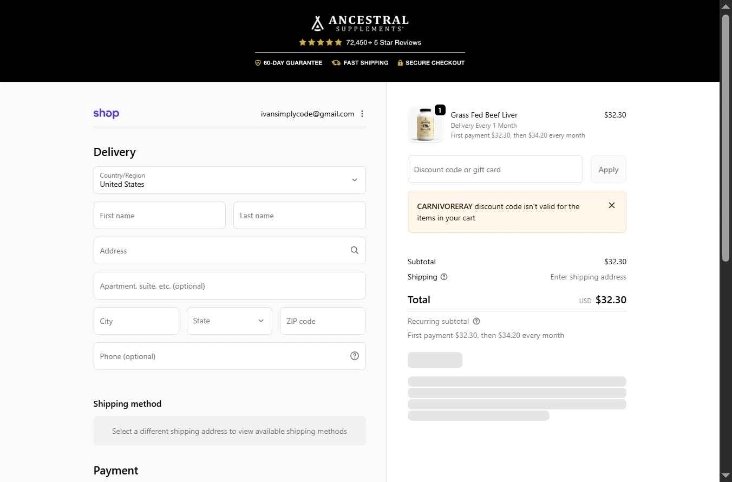732x482 pixels.
Task: Click the Enter shipping address text
Action: (588, 277)
